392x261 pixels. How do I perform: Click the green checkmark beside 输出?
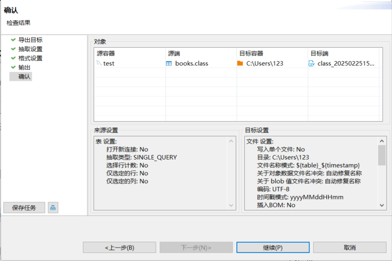(x=13, y=67)
